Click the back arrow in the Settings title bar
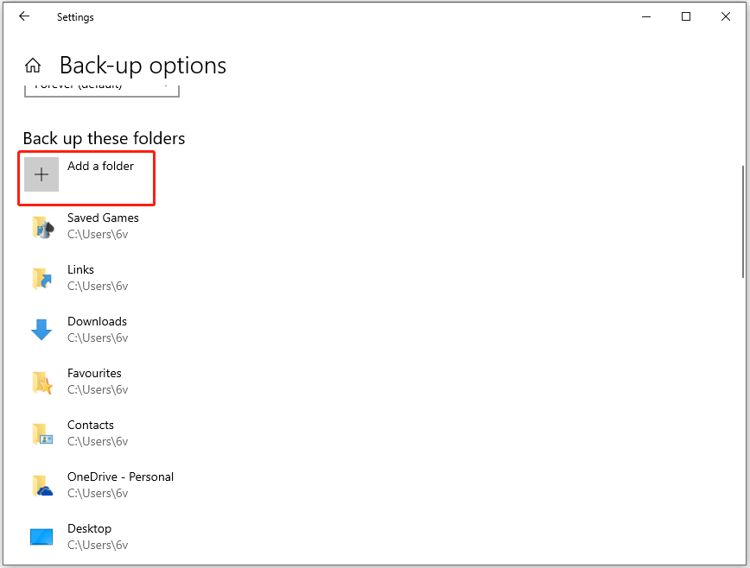This screenshot has height=568, width=750. [x=24, y=16]
